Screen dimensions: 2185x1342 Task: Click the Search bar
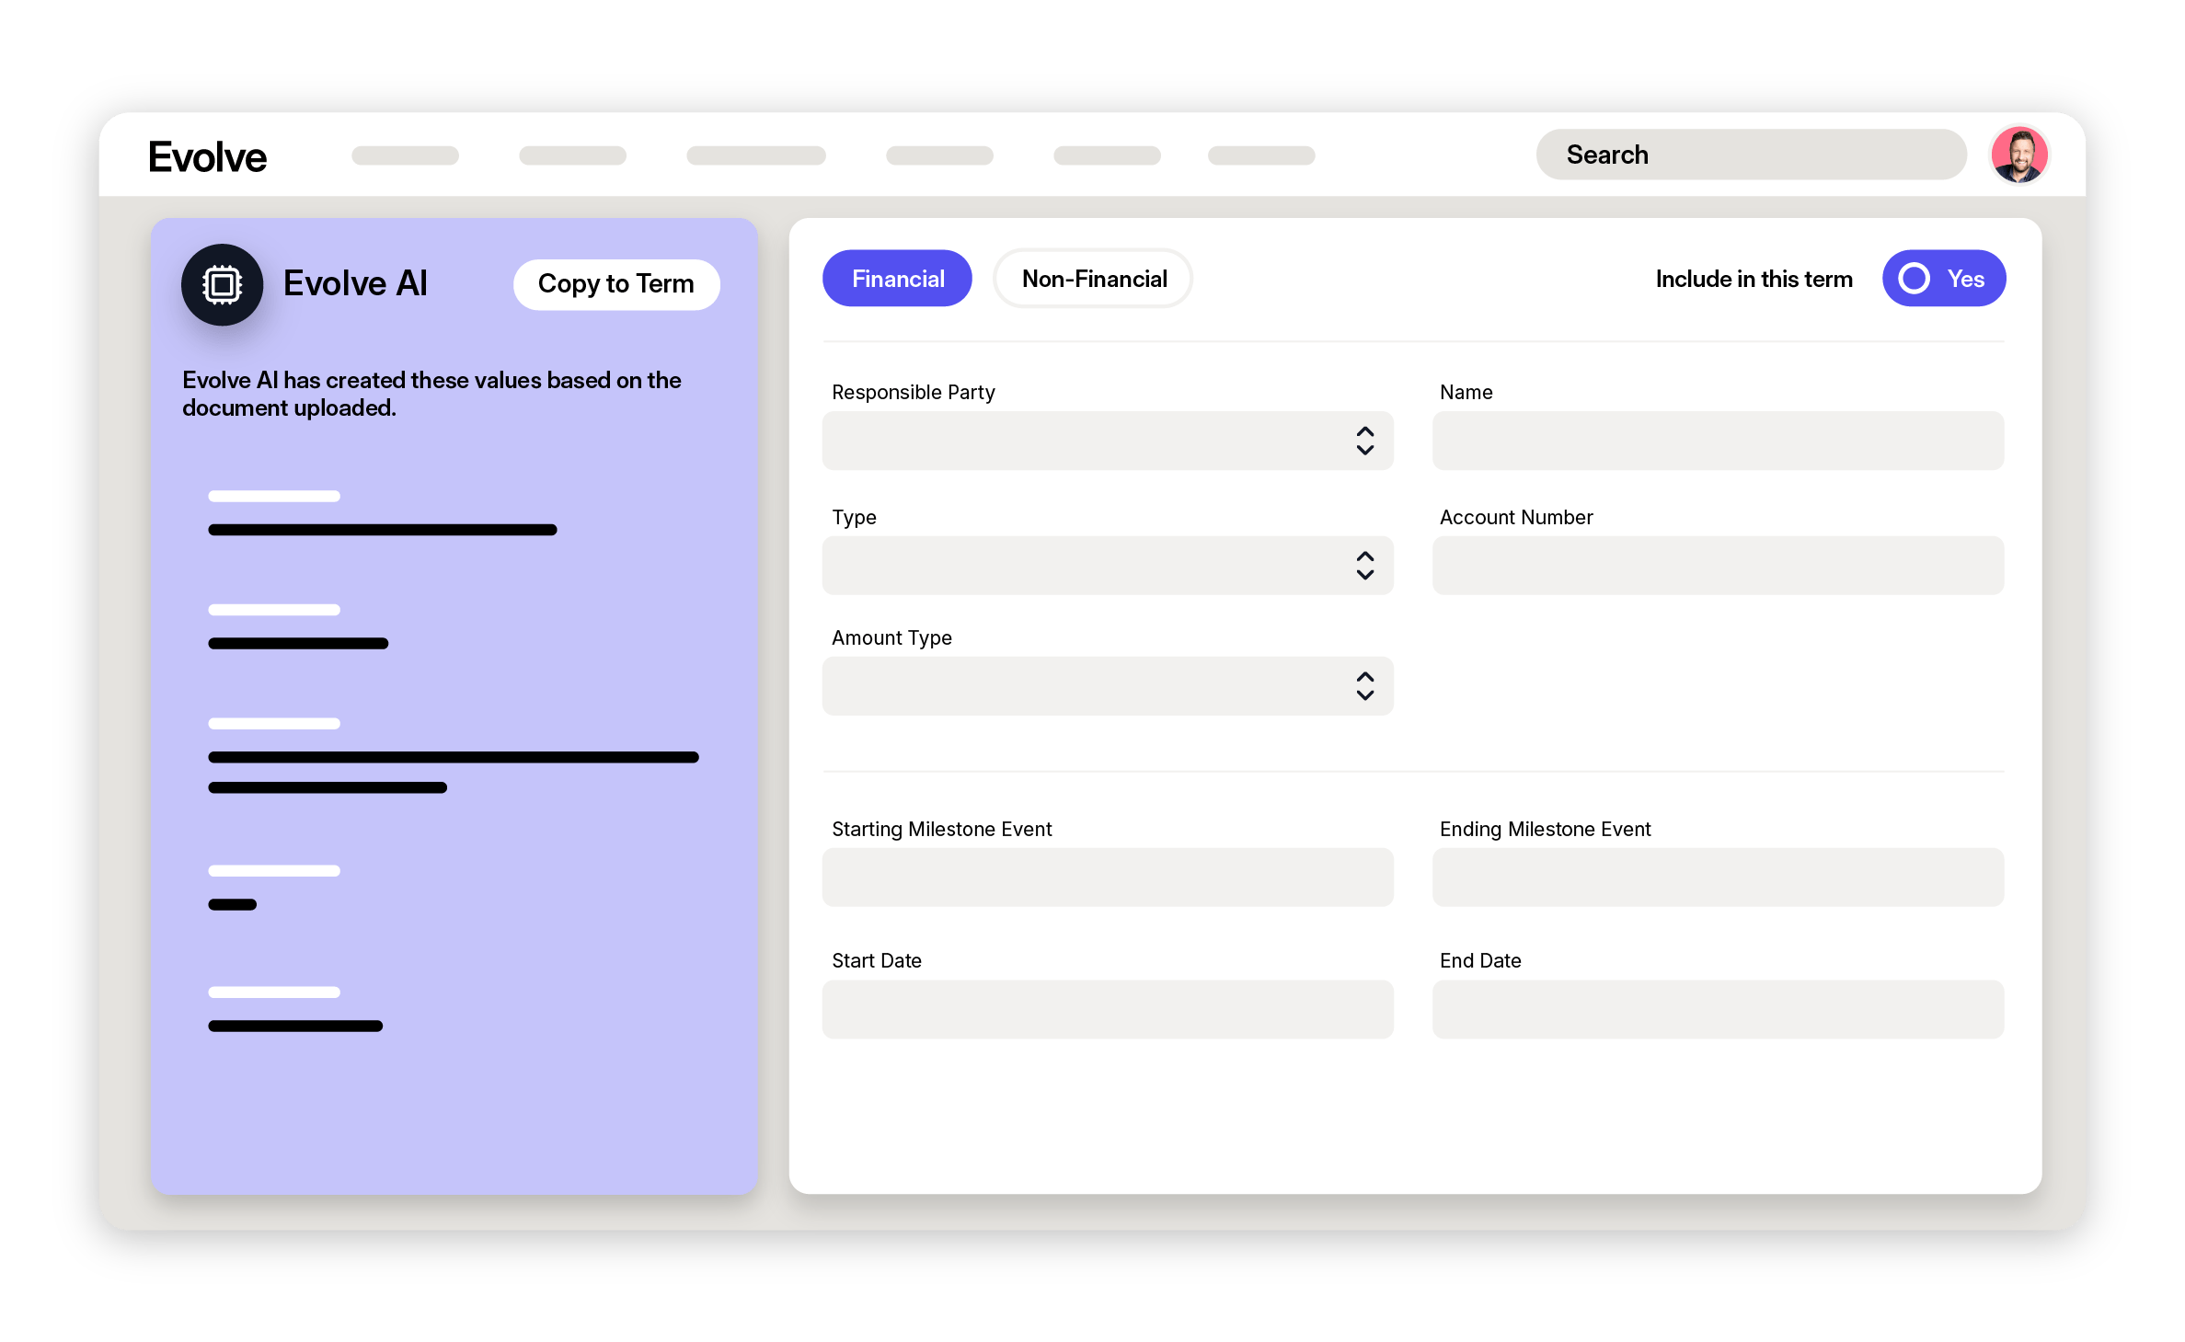(x=1751, y=155)
